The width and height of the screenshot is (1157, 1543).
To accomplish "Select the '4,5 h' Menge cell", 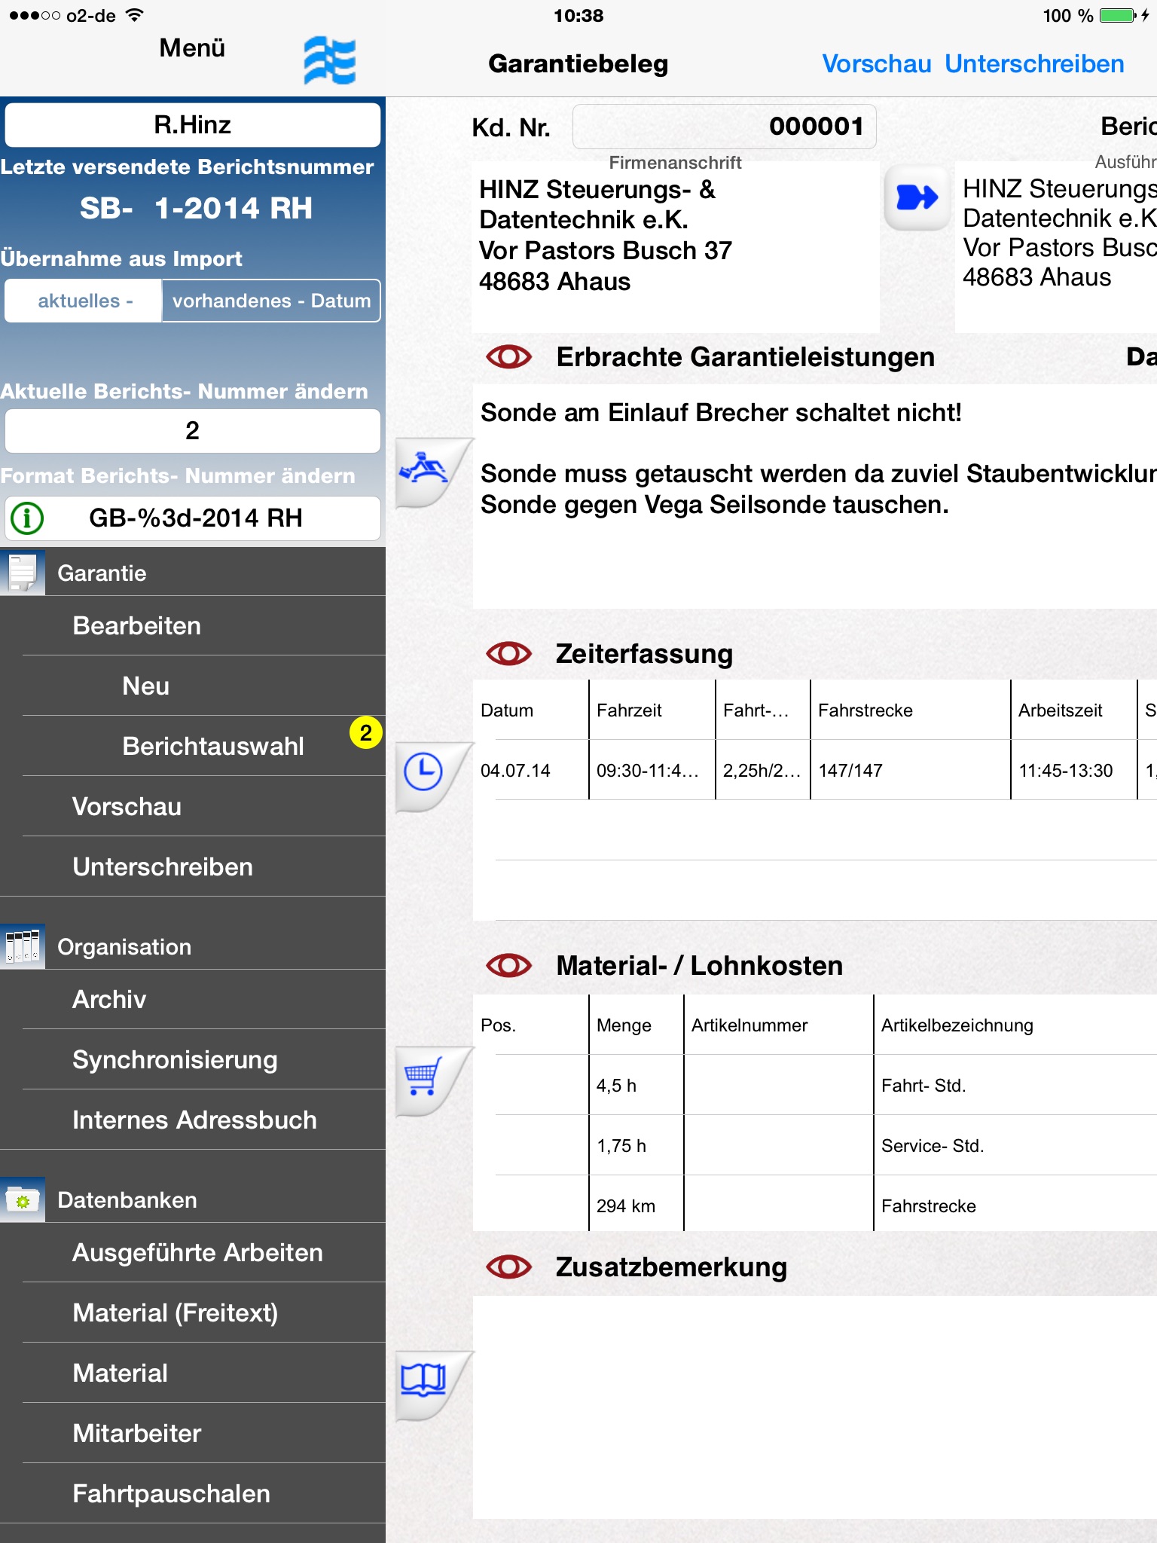I will click(x=637, y=1085).
